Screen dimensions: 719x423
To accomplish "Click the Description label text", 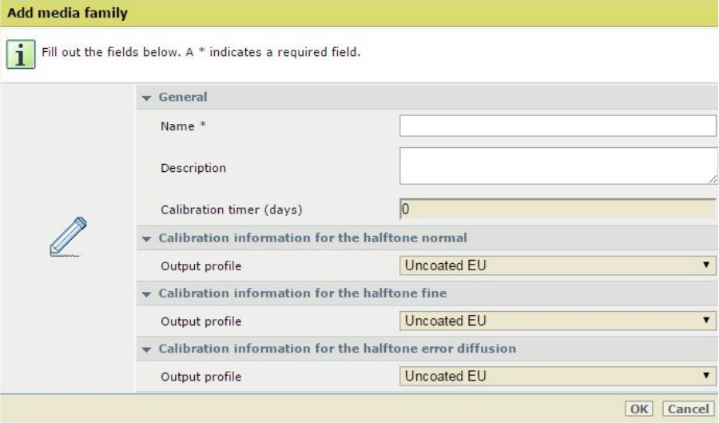I will 193,168.
